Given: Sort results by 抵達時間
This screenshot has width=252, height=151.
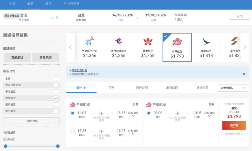Looking at the screenshot, I should tap(202, 88).
